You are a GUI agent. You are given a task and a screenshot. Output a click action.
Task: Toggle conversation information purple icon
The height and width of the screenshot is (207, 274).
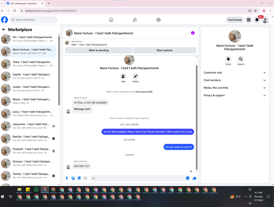[x=193, y=33]
